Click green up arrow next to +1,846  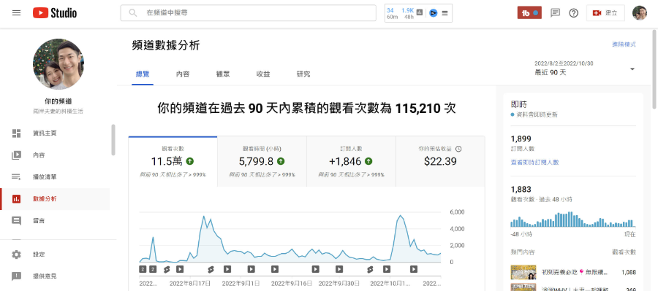coord(368,161)
